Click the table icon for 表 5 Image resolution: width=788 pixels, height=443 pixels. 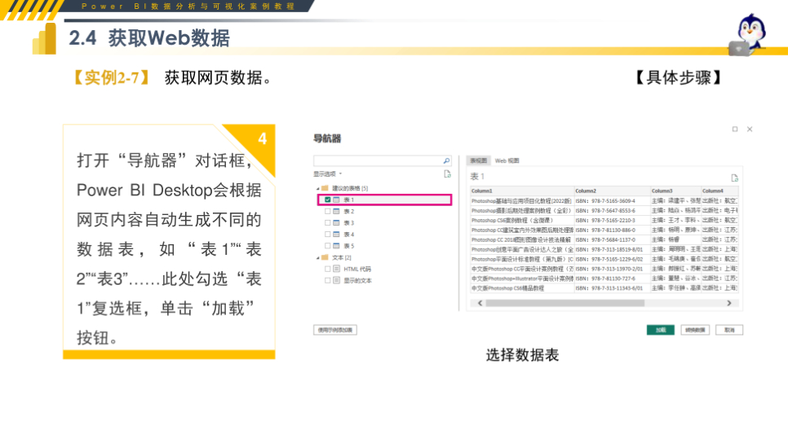click(x=336, y=246)
